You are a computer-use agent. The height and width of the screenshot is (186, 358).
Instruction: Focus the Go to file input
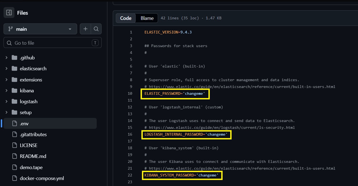53,43
